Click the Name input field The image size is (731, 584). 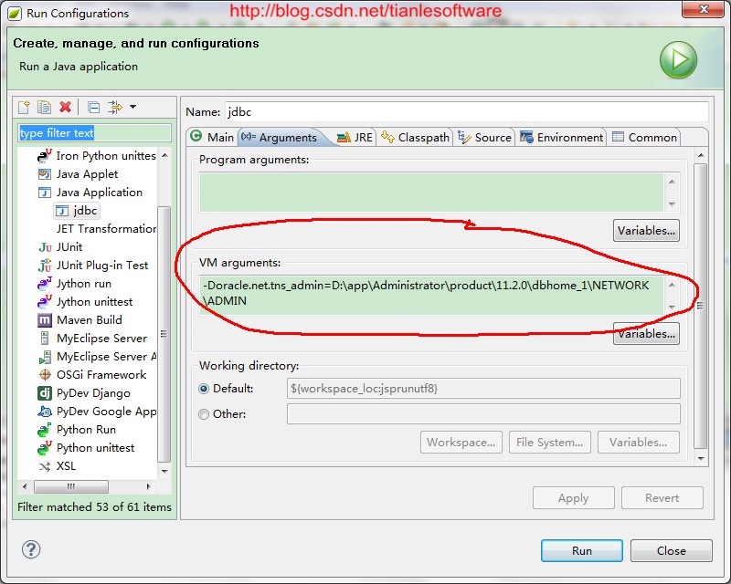[x=467, y=112]
